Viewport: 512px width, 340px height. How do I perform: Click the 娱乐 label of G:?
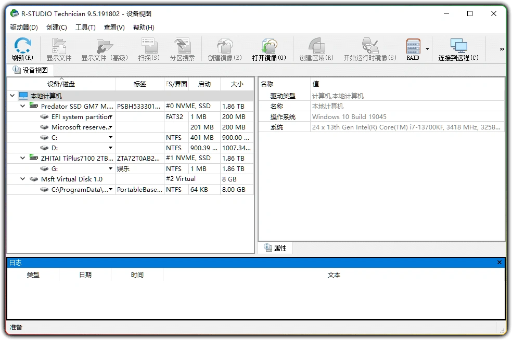coord(123,168)
